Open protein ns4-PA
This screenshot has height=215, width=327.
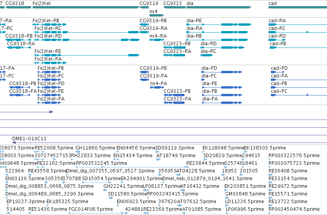pos(157,87)
